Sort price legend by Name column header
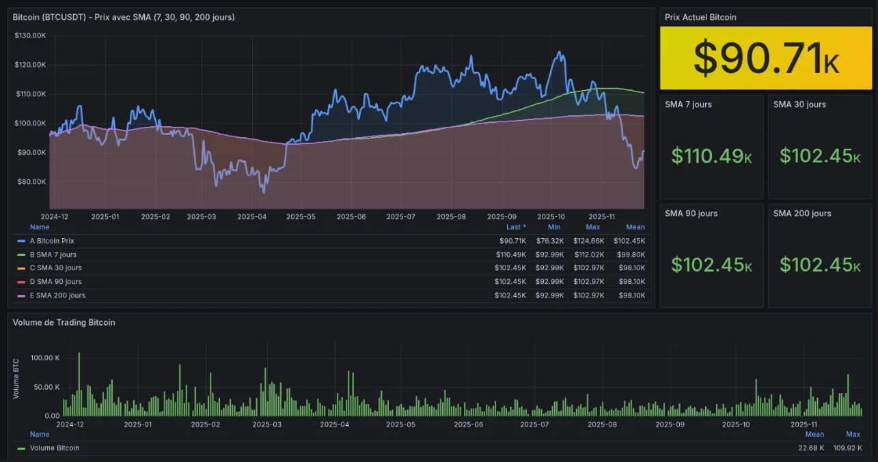 pyautogui.click(x=40, y=227)
